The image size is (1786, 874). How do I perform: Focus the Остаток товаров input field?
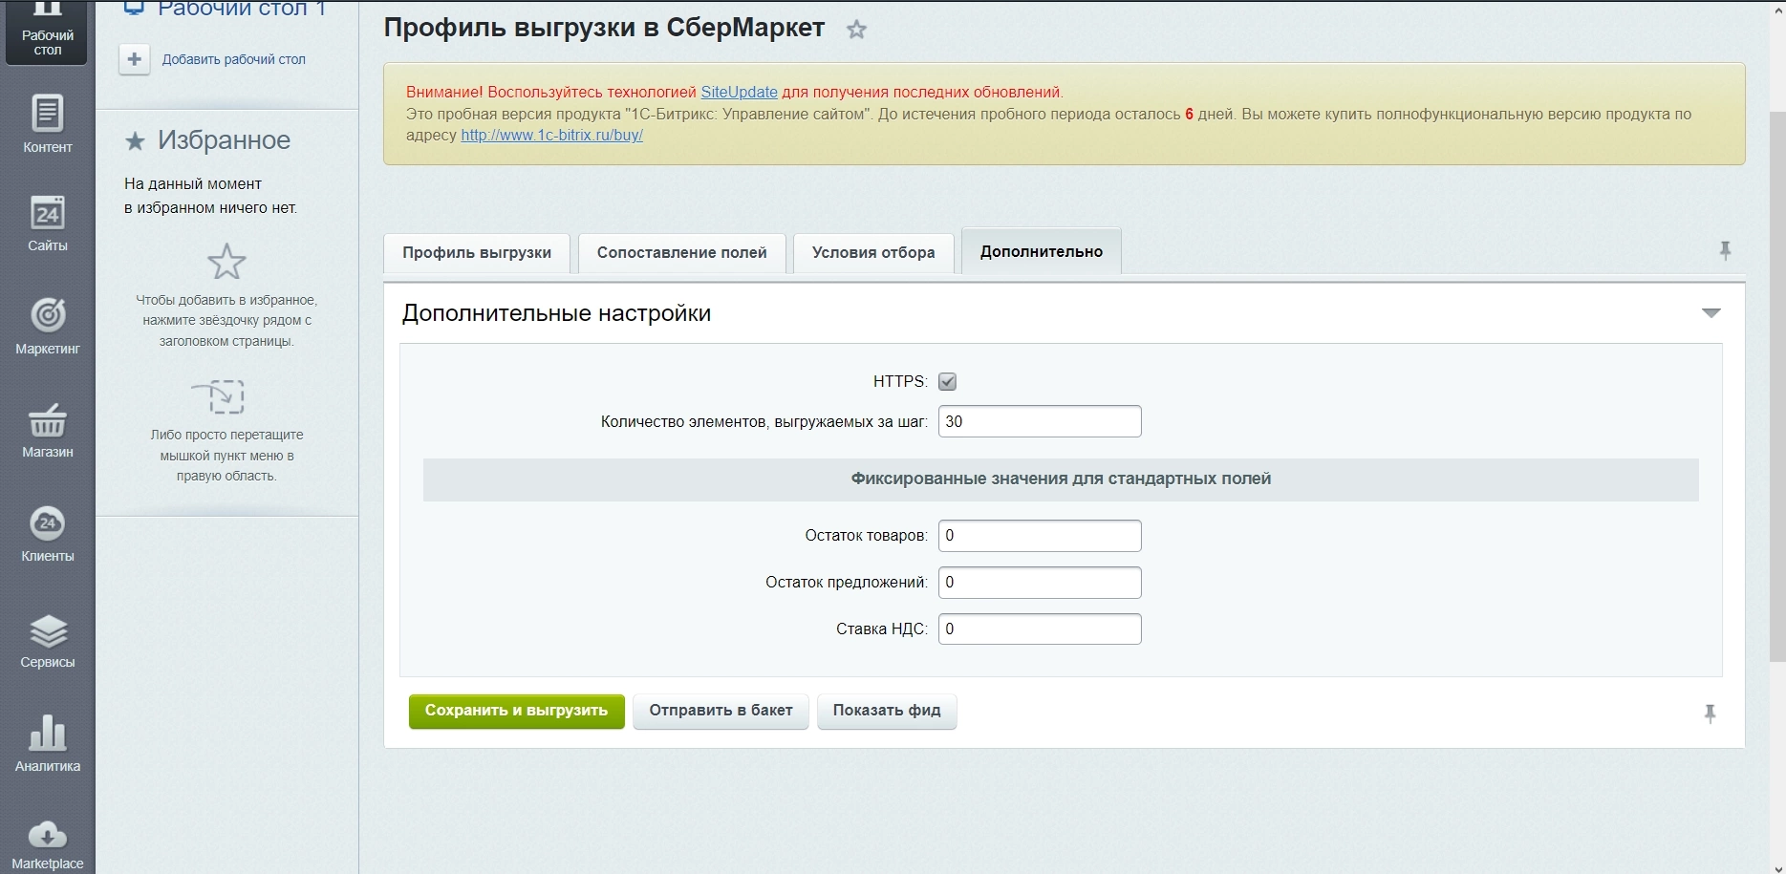click(1039, 536)
